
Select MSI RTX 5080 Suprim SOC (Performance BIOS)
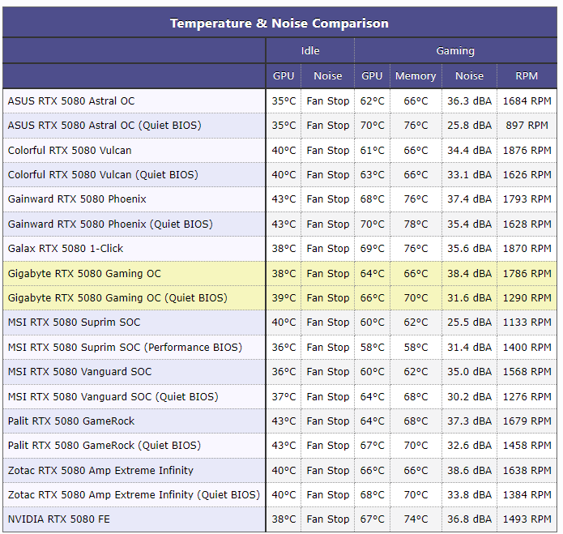coord(125,348)
